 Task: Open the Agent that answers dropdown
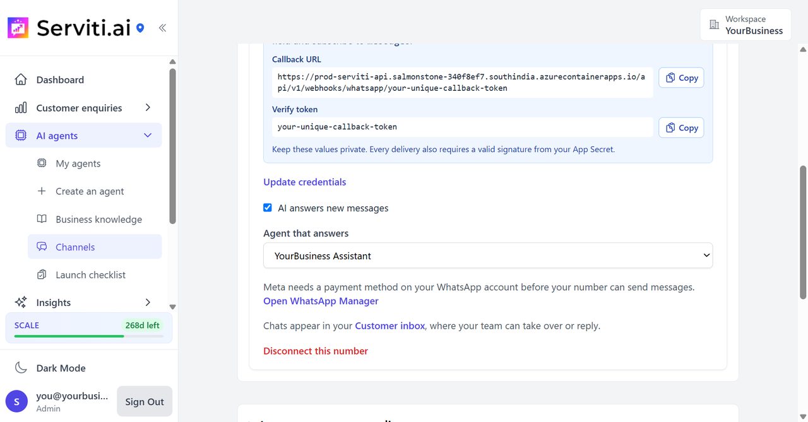488,255
